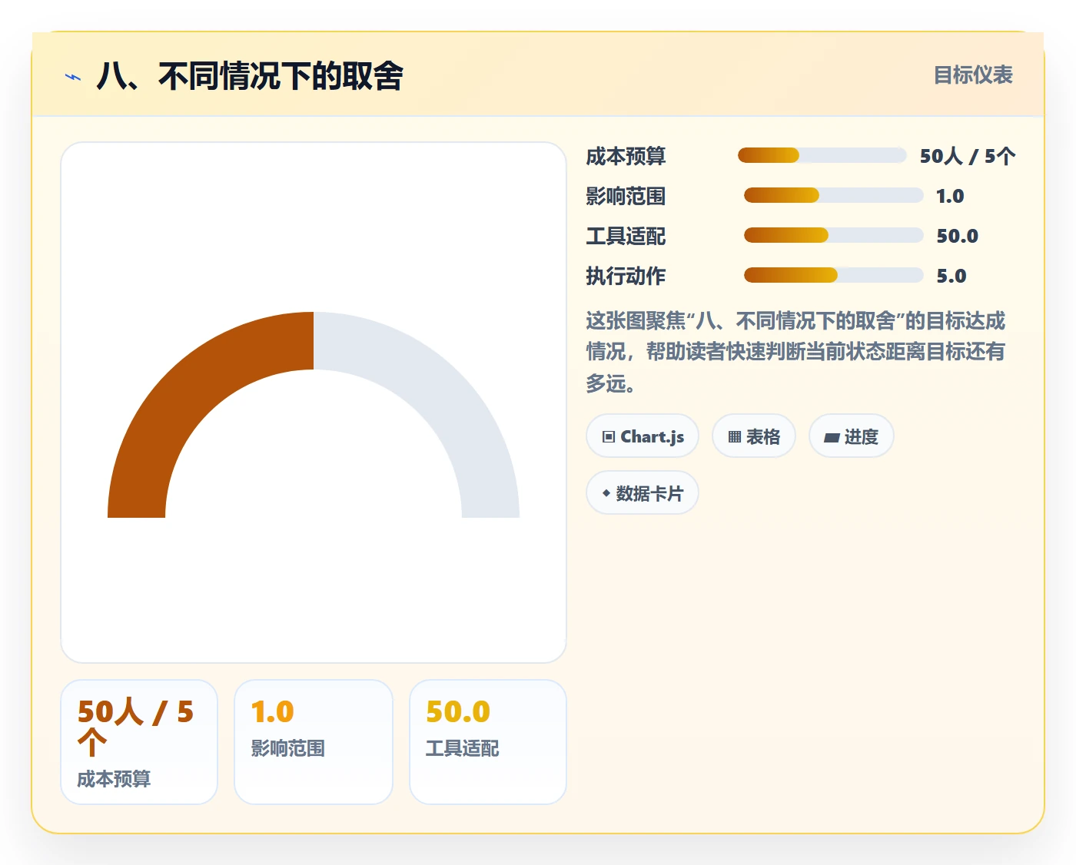
Task: Click the 影响范围 progress bar
Action: coord(834,196)
